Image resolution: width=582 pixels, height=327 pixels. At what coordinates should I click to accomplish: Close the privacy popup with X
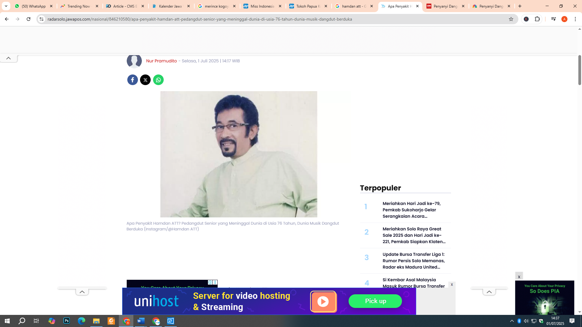point(519,276)
